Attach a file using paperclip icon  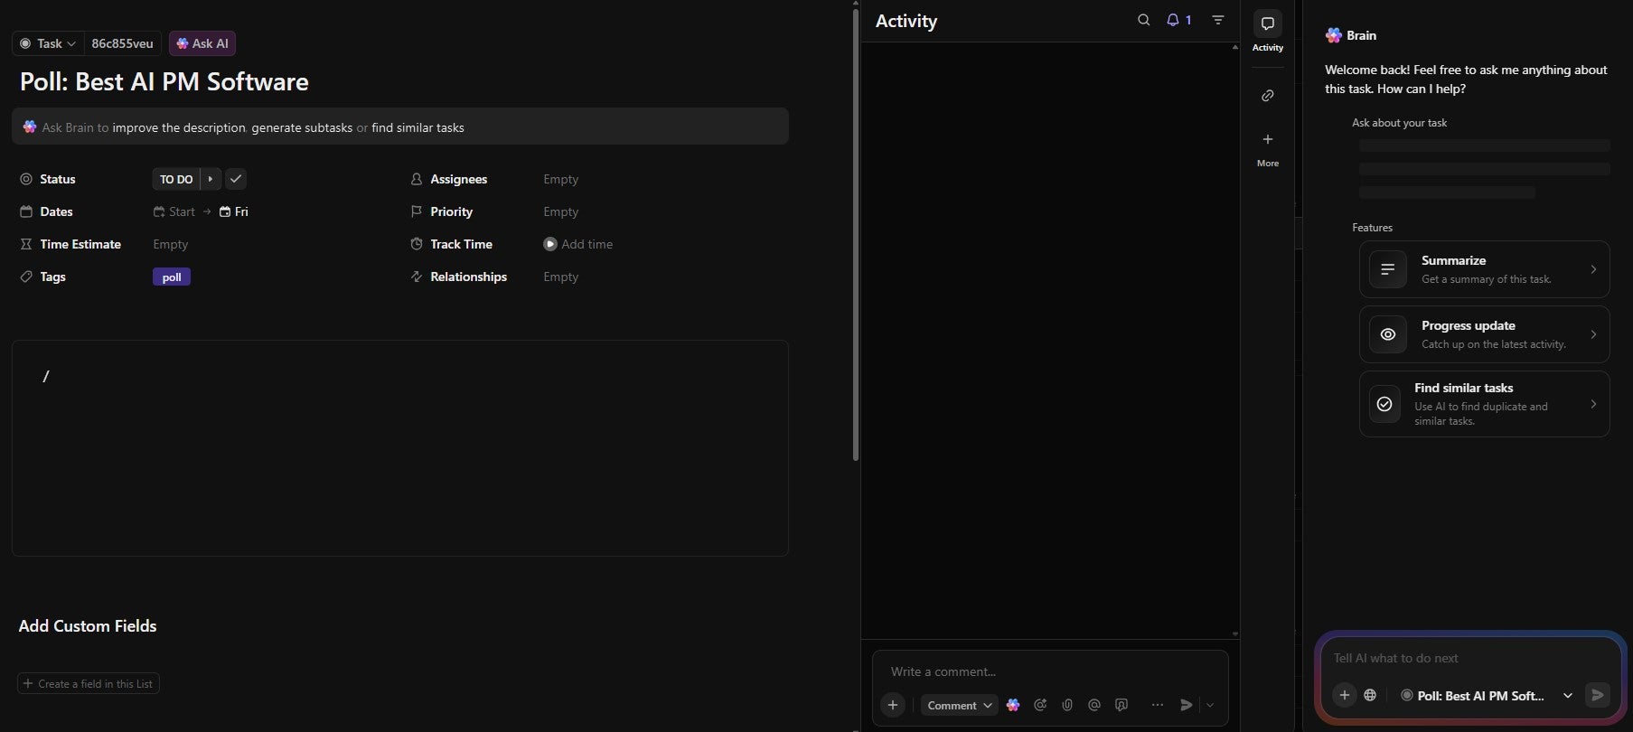1067,705
